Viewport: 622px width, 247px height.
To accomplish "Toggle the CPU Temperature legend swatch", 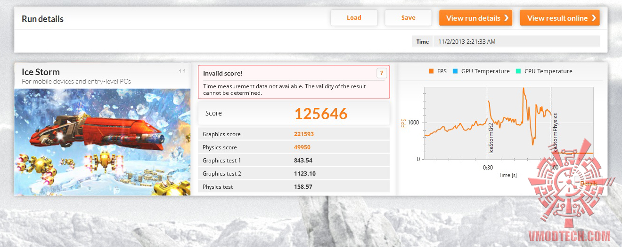I will (518, 71).
